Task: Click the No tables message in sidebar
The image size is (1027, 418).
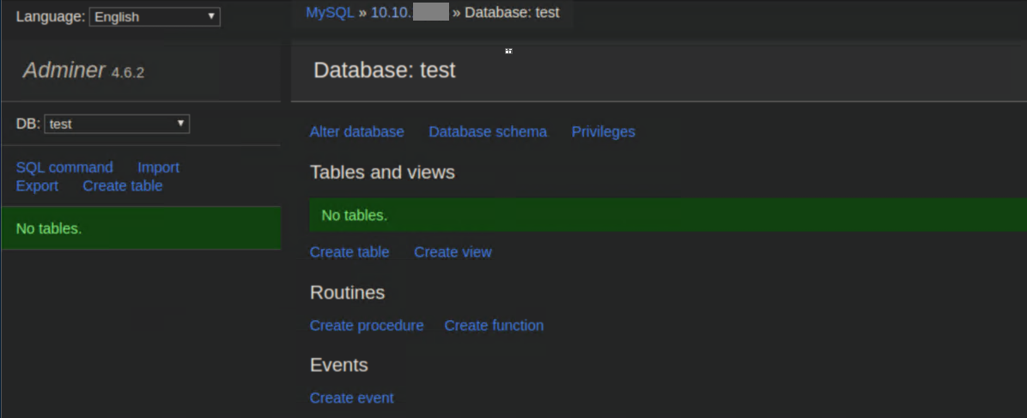Action: (x=49, y=228)
